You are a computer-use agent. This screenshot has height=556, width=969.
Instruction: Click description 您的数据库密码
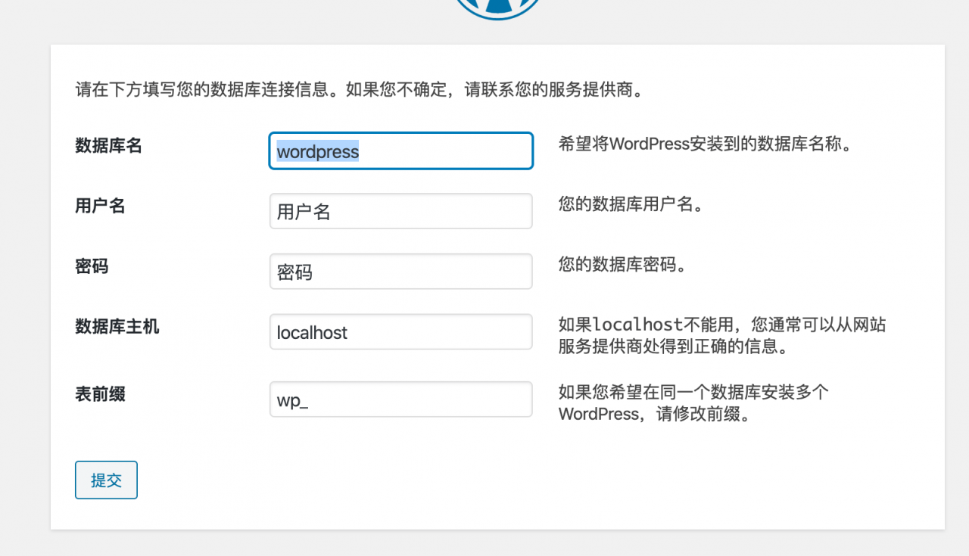pyautogui.click(x=623, y=265)
